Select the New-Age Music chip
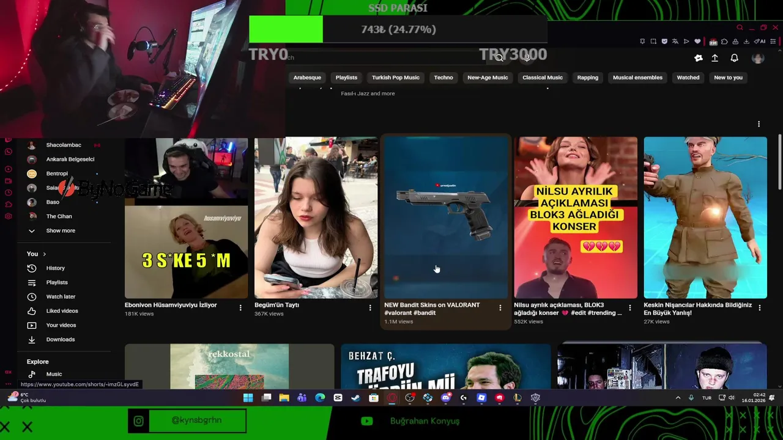The height and width of the screenshot is (440, 783). [x=488, y=78]
